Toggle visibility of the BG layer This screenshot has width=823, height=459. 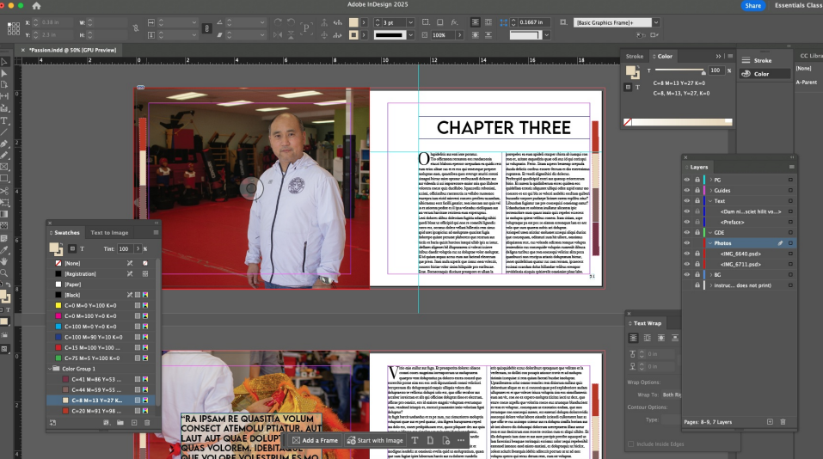point(687,274)
